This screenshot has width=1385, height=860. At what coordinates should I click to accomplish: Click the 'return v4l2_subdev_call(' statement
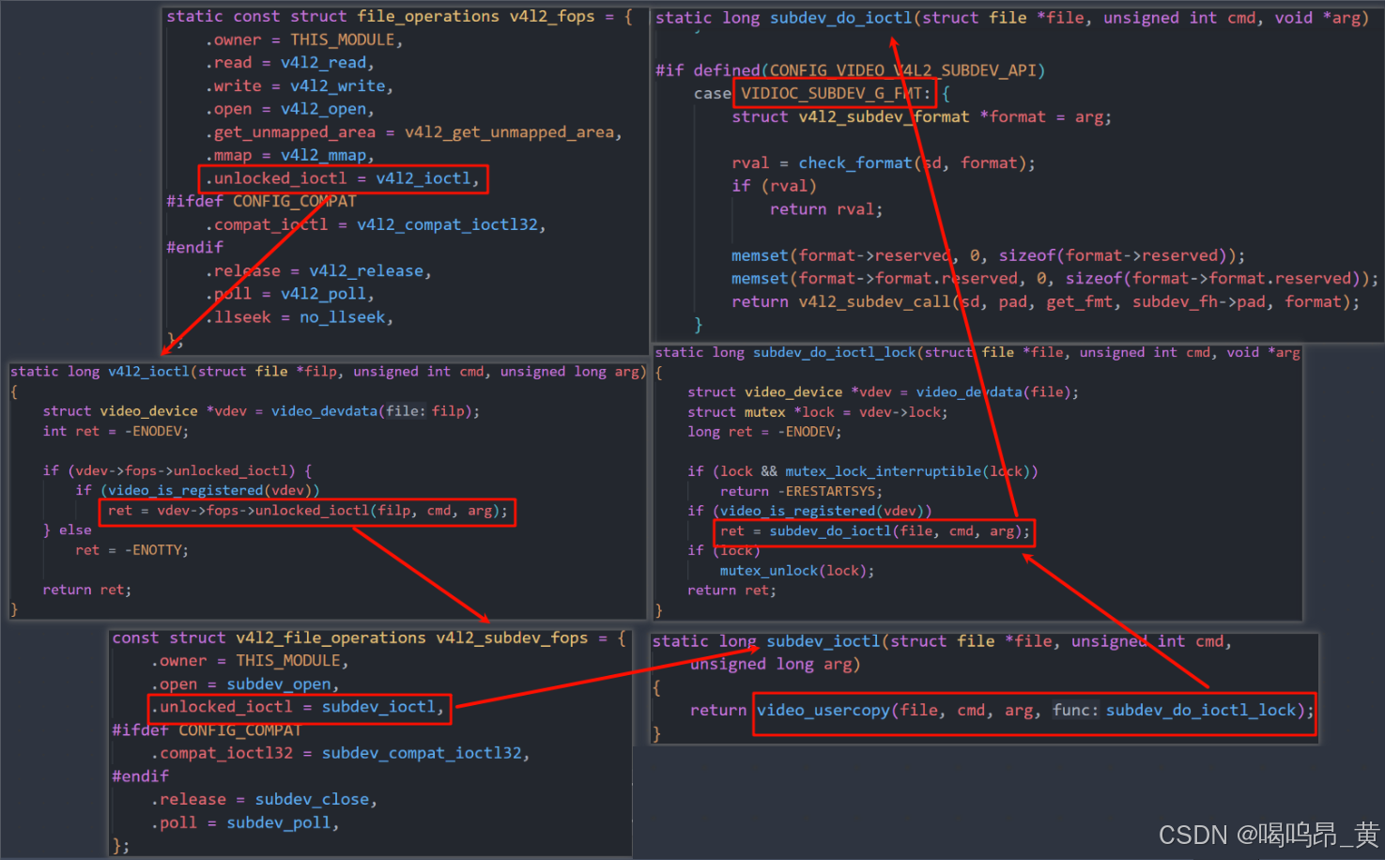tap(1045, 301)
